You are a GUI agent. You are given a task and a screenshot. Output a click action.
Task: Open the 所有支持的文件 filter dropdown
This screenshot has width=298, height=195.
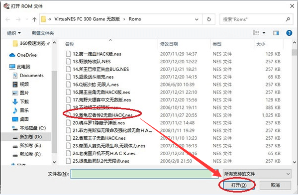(x=257, y=174)
